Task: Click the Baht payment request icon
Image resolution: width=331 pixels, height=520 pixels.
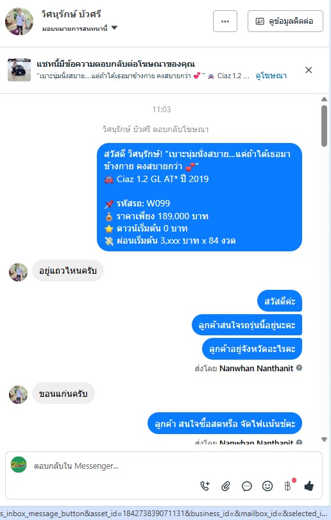Action: click(288, 486)
